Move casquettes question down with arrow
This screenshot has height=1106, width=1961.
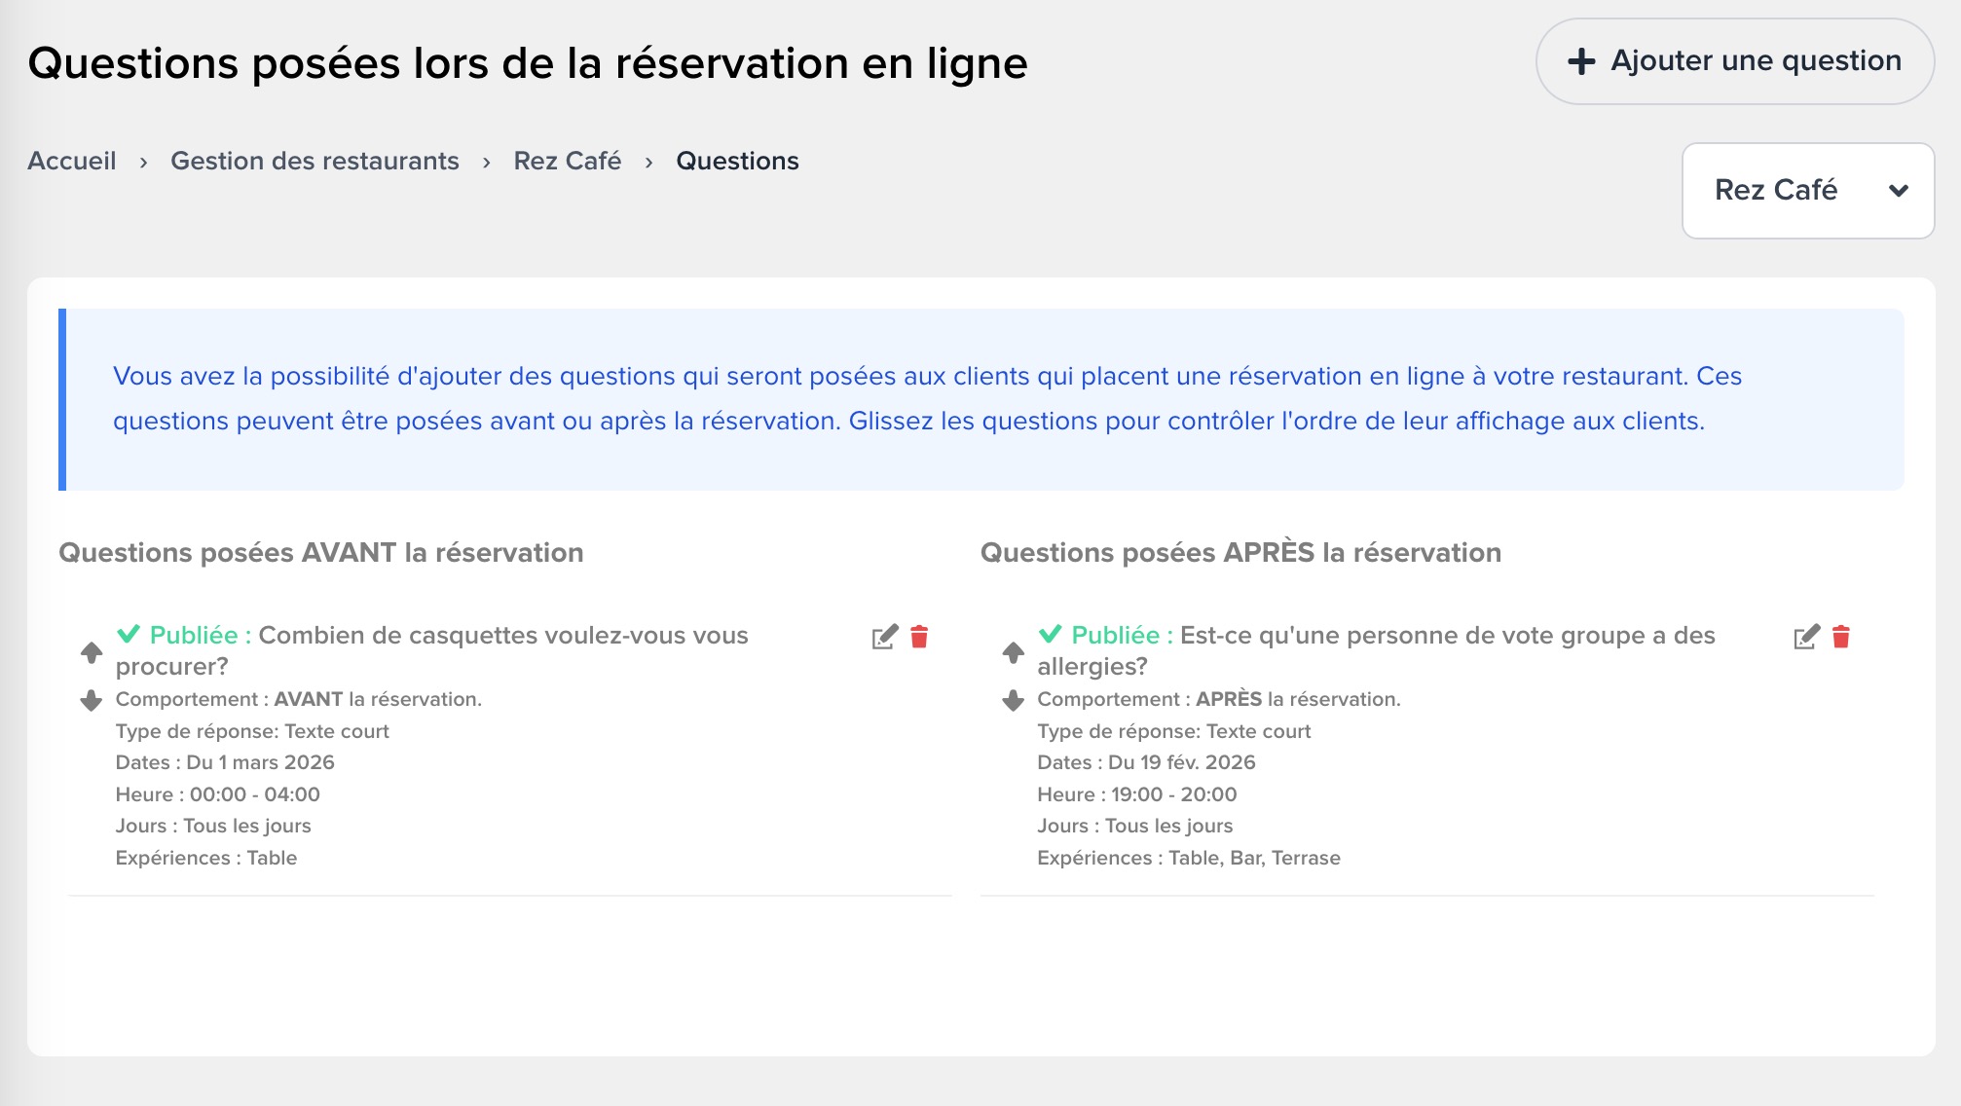(x=92, y=700)
